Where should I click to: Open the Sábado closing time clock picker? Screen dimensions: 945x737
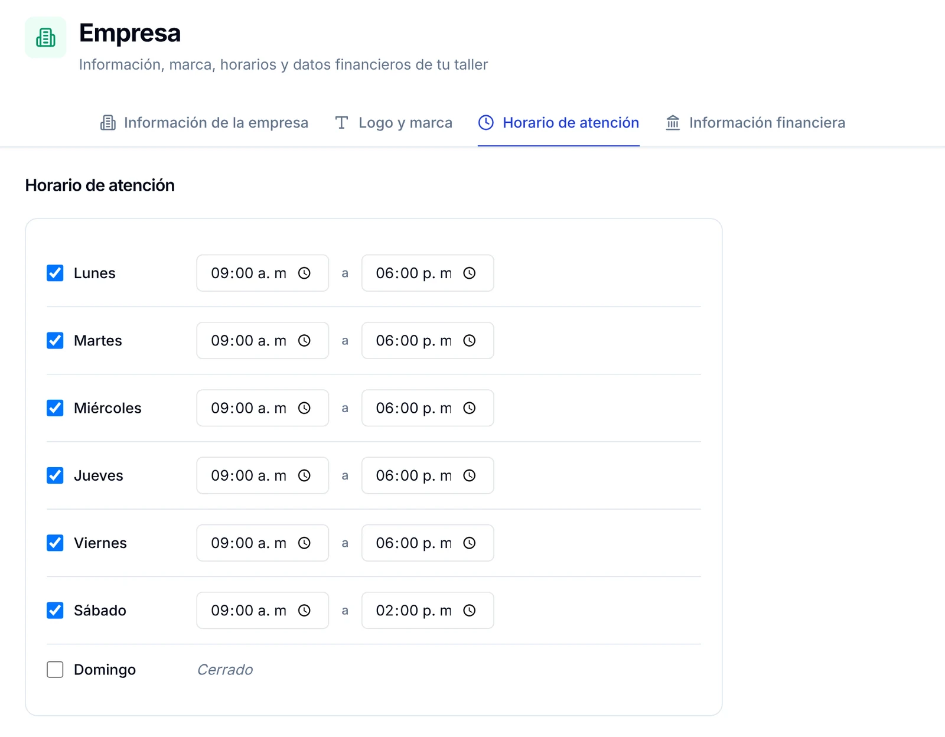469,610
